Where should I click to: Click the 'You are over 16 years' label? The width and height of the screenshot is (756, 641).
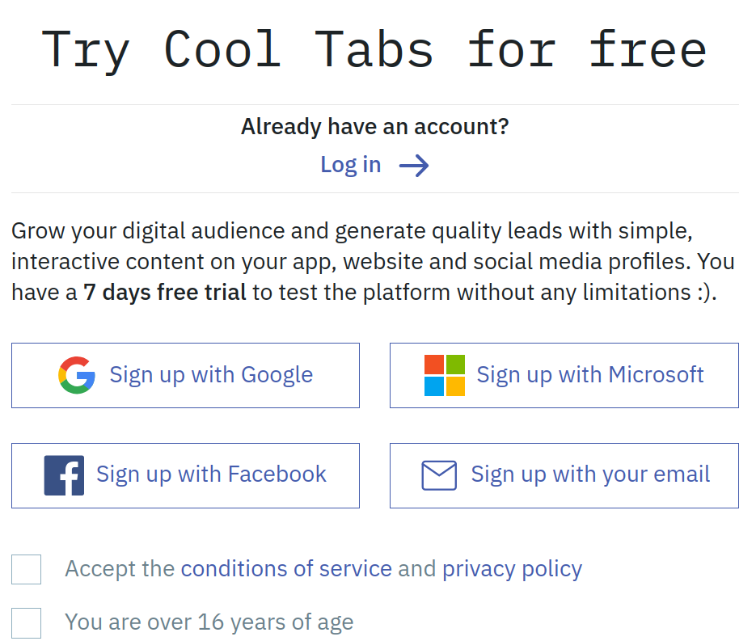[209, 622]
